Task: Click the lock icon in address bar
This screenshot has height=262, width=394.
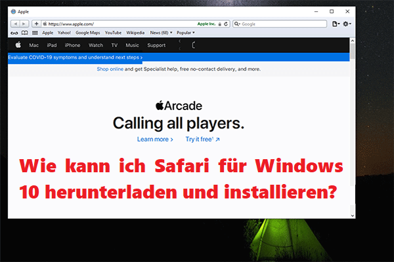Action: click(219, 24)
